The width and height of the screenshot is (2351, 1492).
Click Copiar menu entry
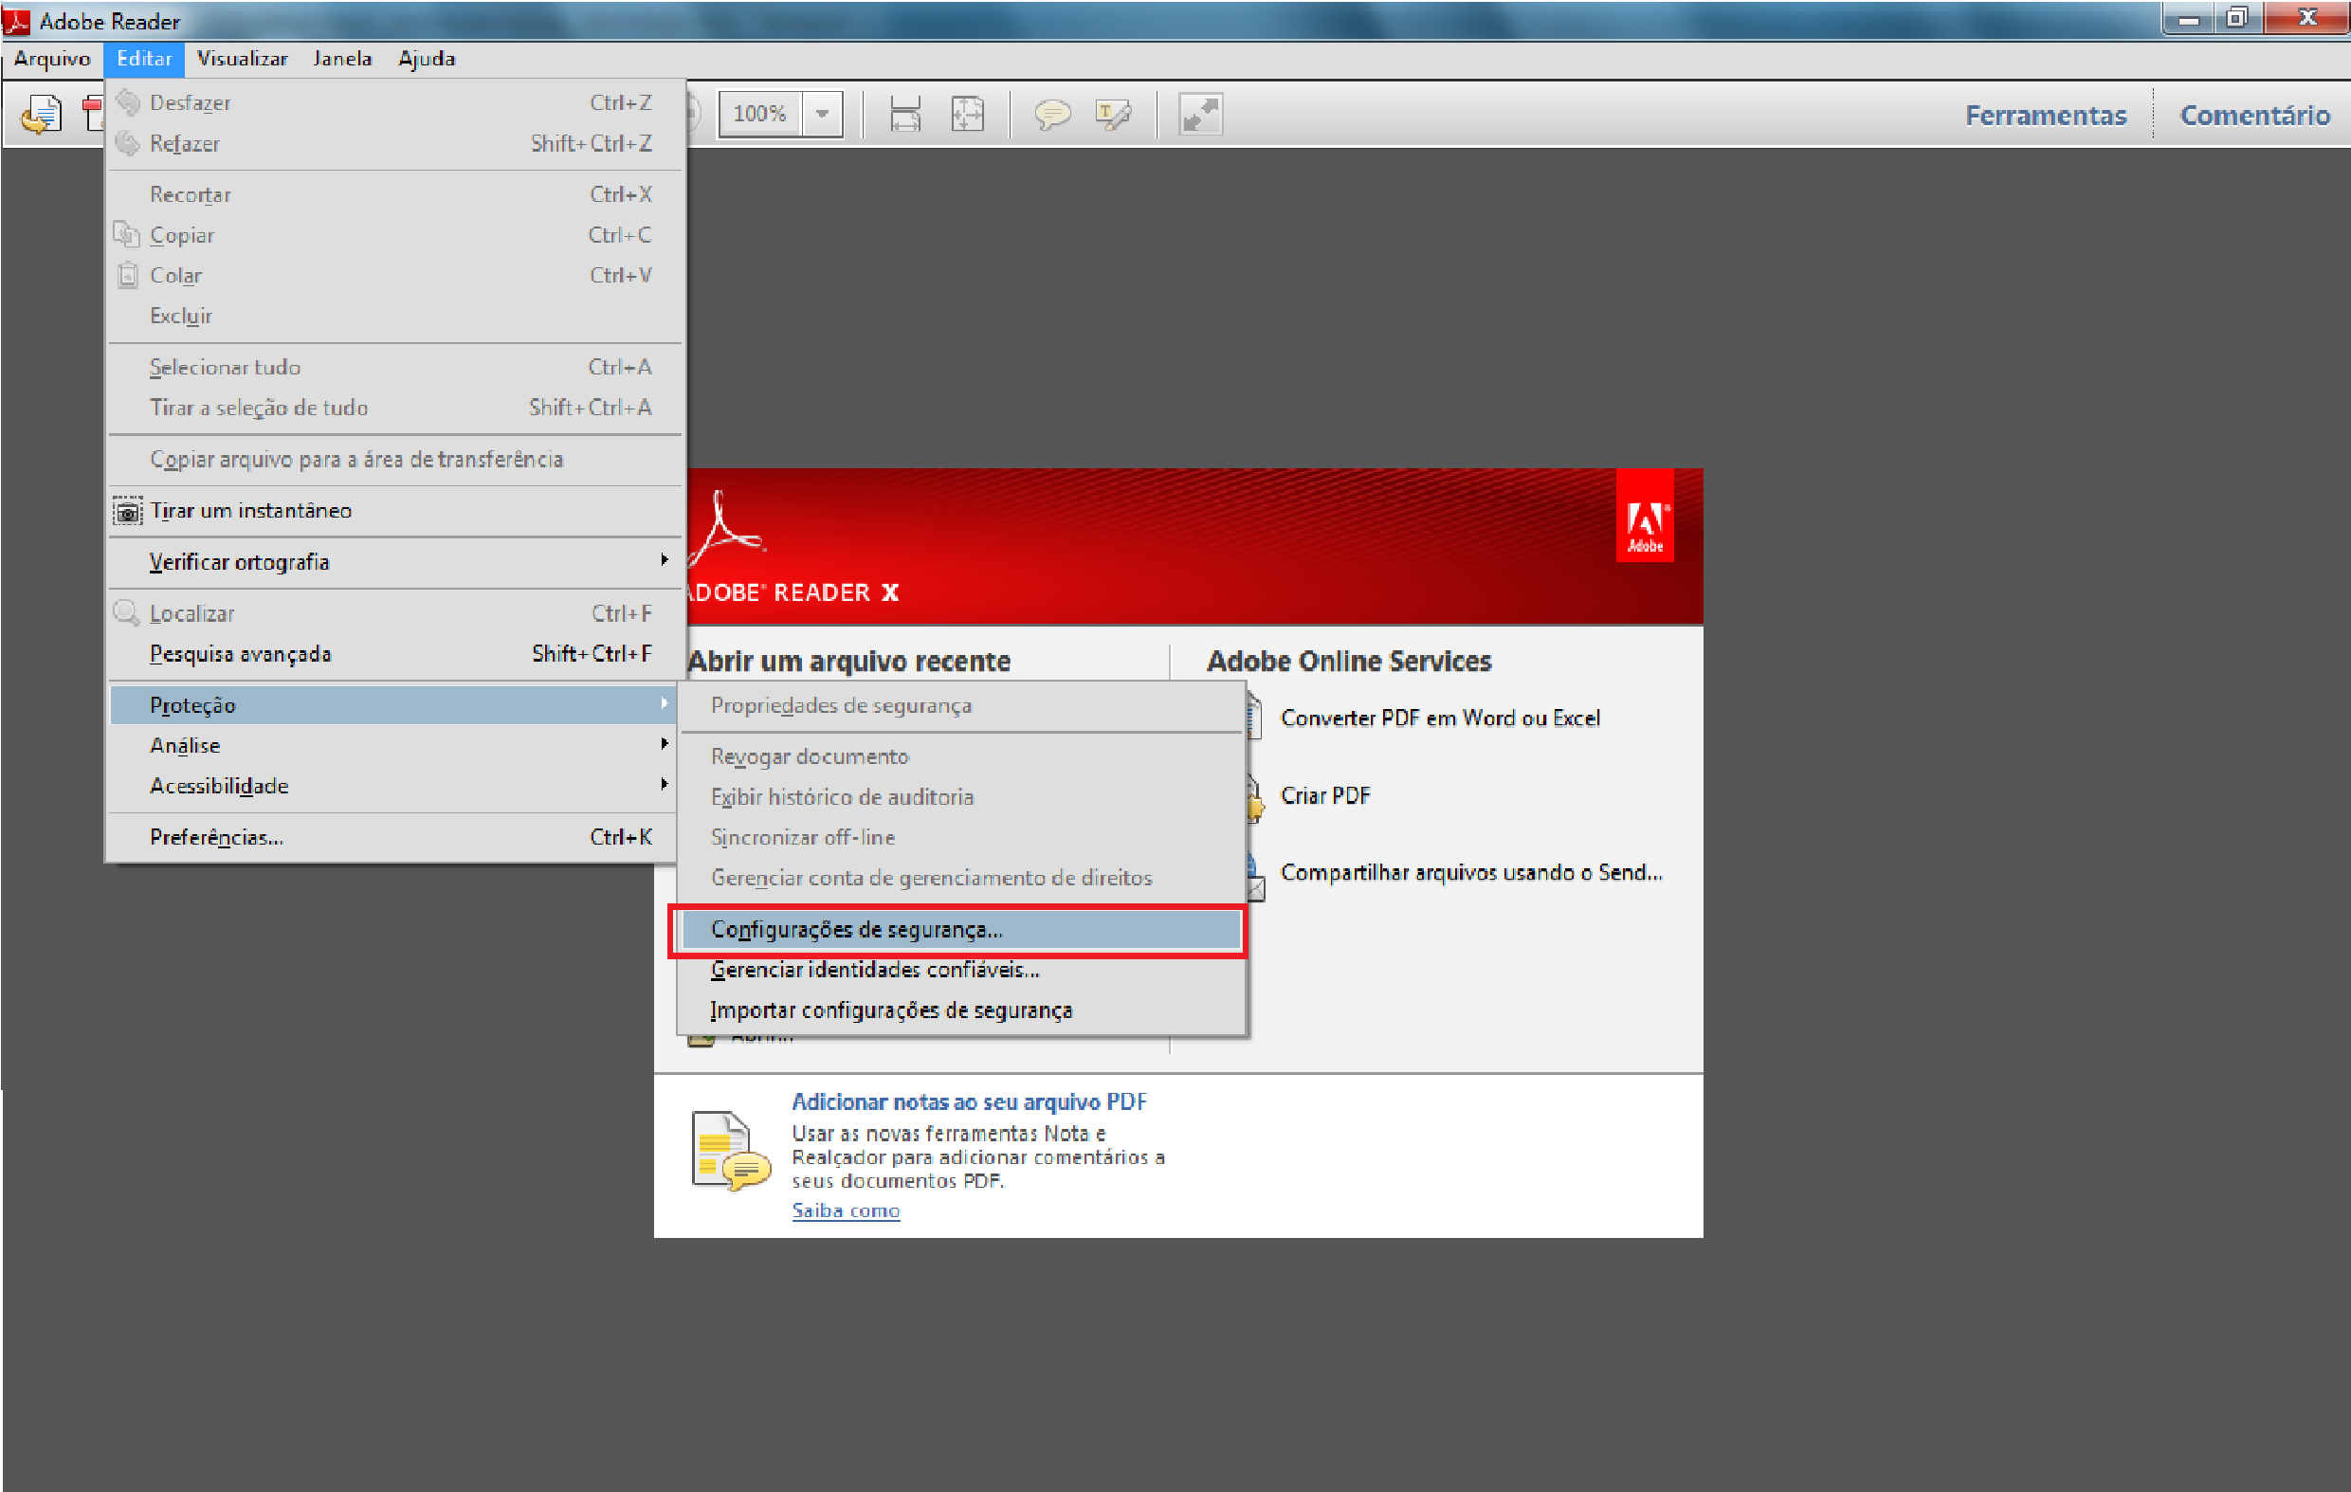point(395,235)
